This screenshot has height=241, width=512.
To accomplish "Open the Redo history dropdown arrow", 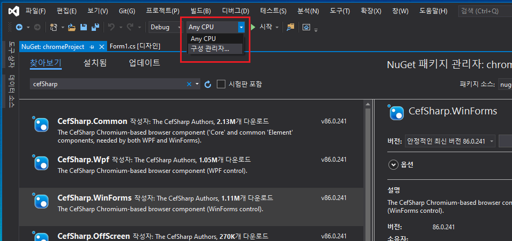I will point(140,27).
